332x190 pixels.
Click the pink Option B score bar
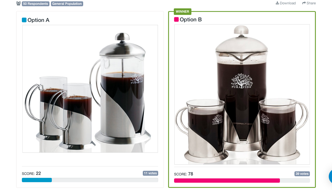pos(227,181)
